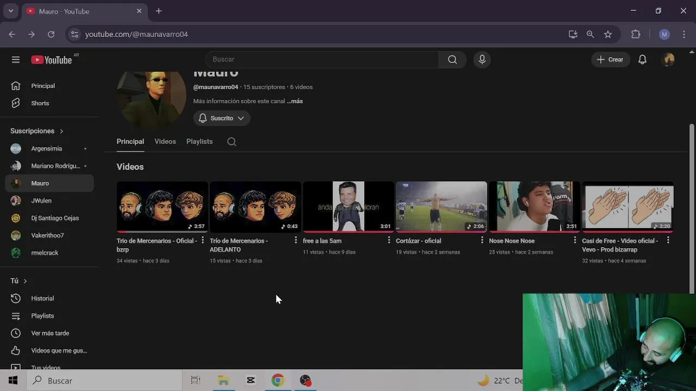This screenshot has height=391, width=696.
Task: Click the install app icon in address bar
Action: [x=573, y=34]
